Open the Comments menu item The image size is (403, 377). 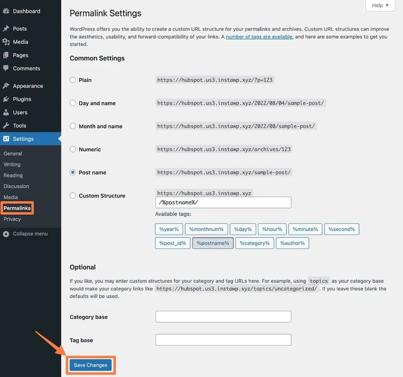(30, 68)
